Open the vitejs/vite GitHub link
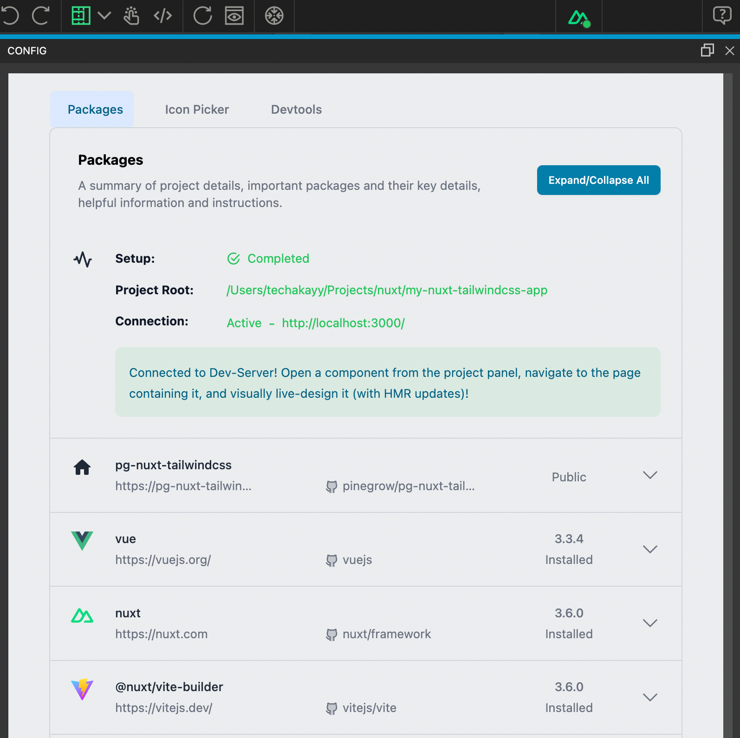This screenshot has width=740, height=738. pyautogui.click(x=370, y=708)
